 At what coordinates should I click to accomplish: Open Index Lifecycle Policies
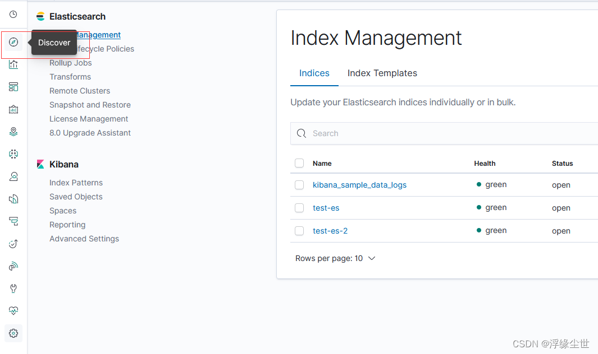pyautogui.click(x=105, y=49)
